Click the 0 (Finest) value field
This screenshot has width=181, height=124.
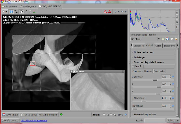(x=165, y=77)
